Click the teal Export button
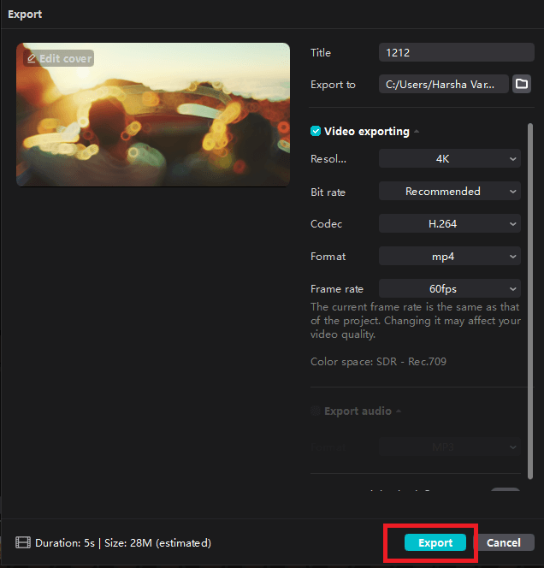This screenshot has height=568, width=544. (435, 542)
